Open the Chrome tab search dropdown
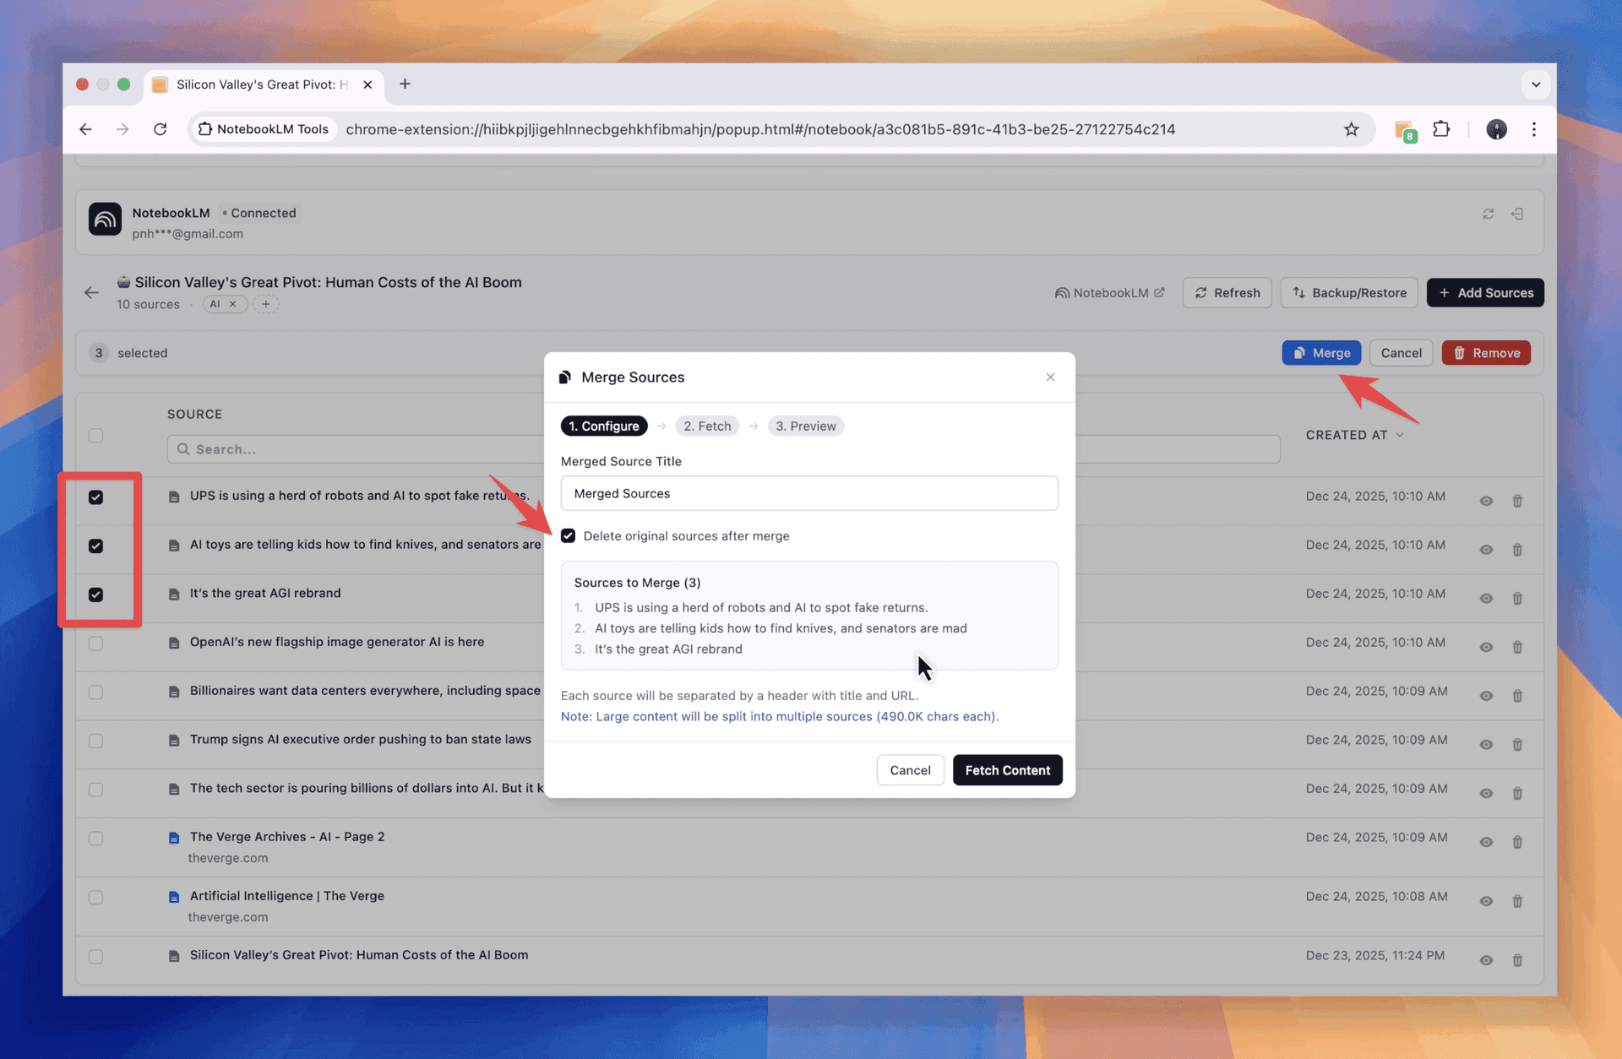 click(1535, 84)
